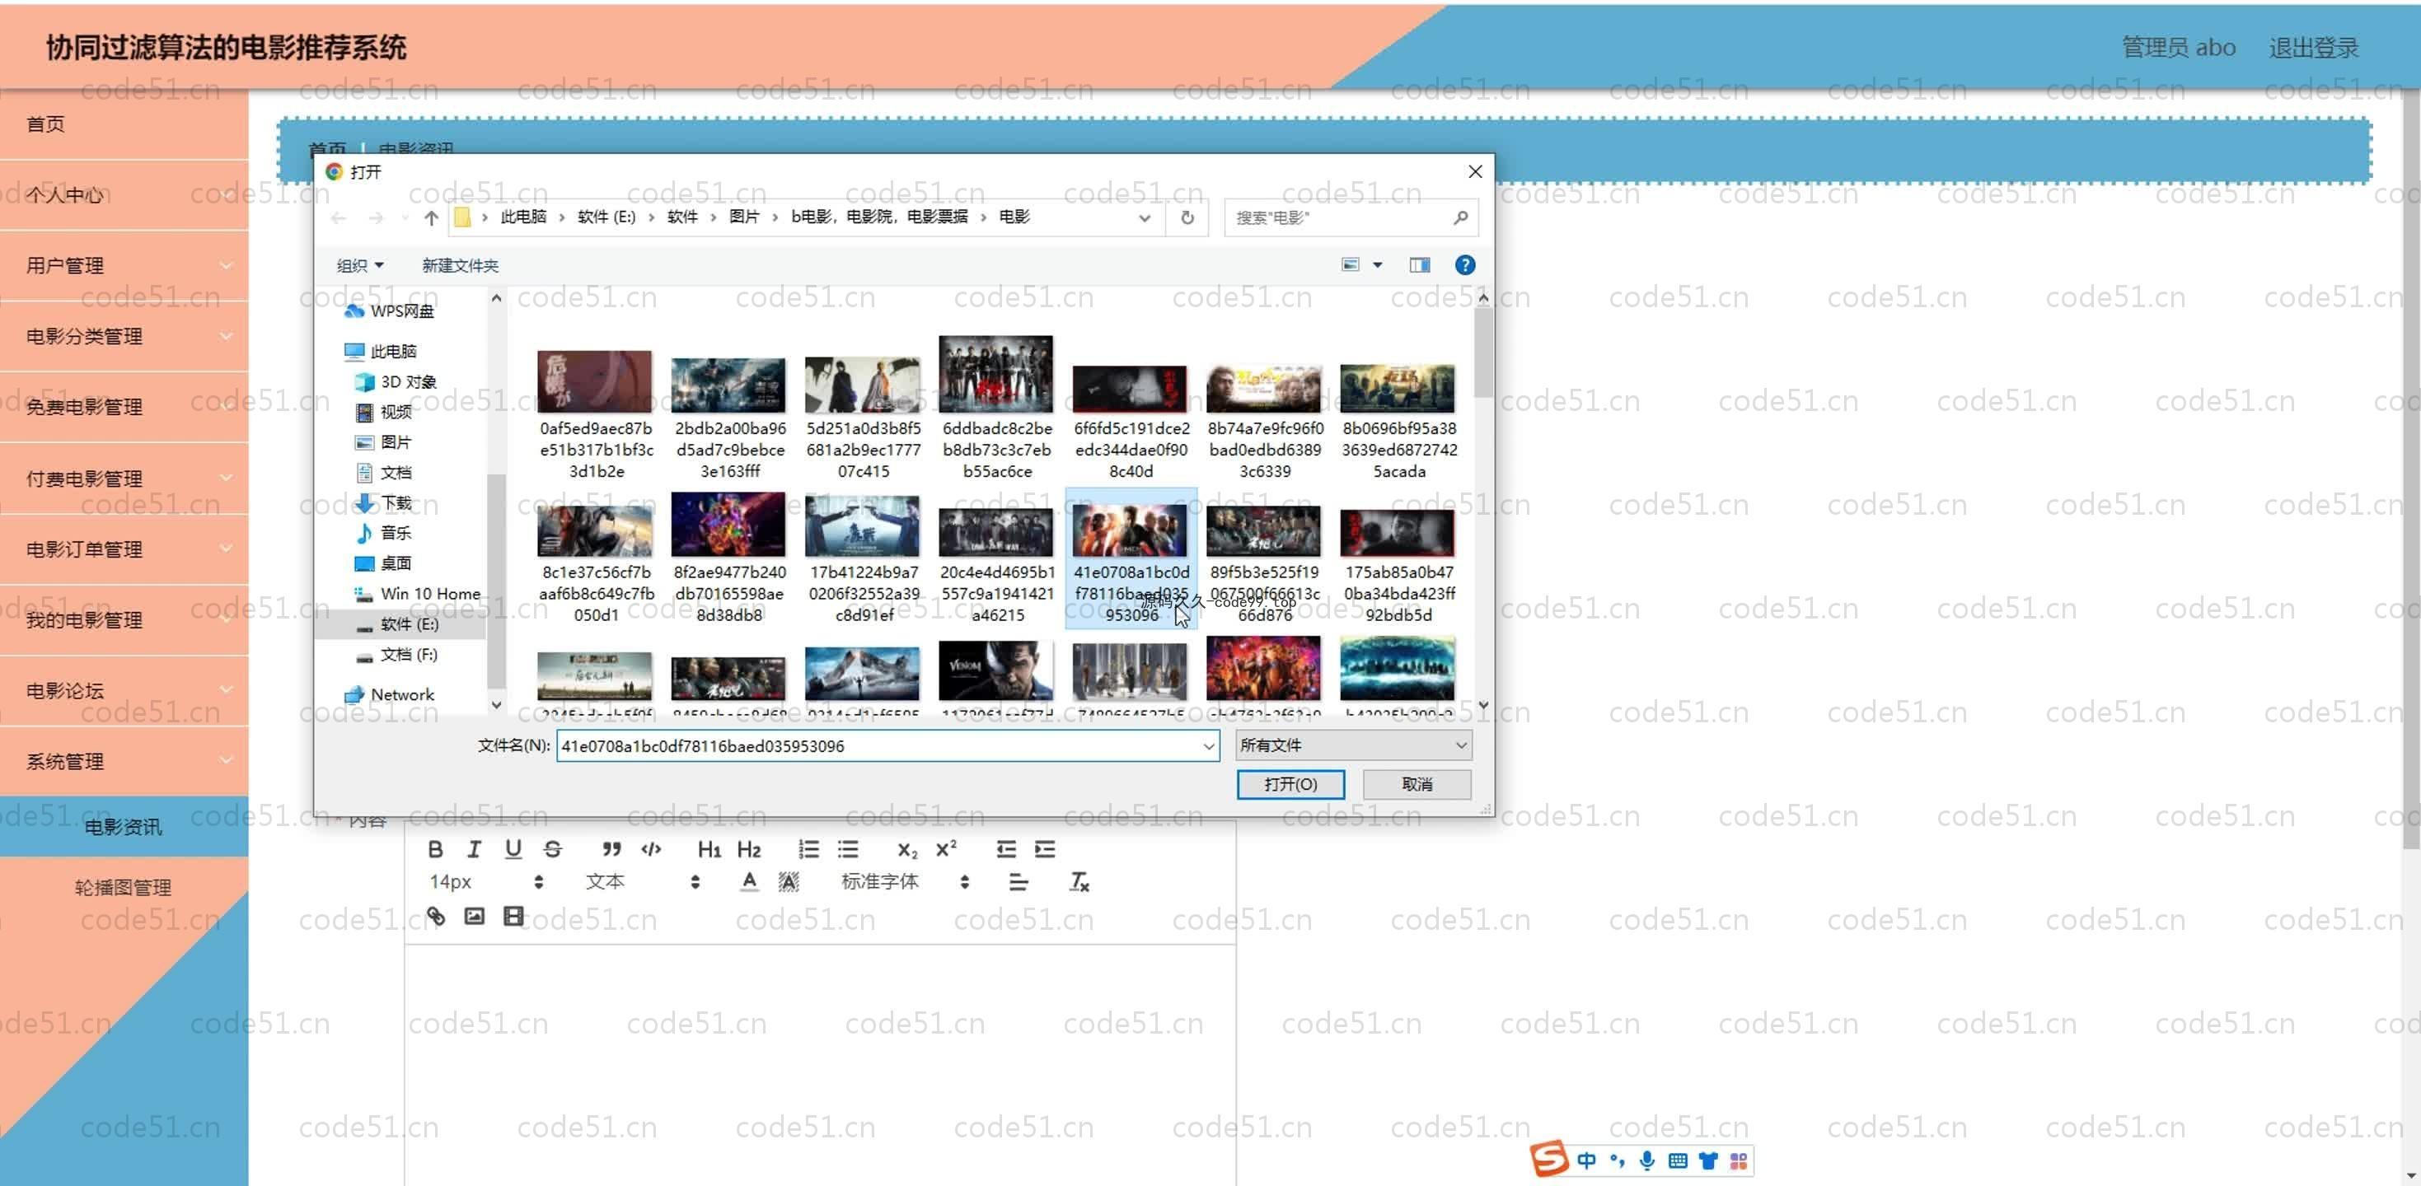Expand the 付费电影管理 sidebar menu

(124, 478)
